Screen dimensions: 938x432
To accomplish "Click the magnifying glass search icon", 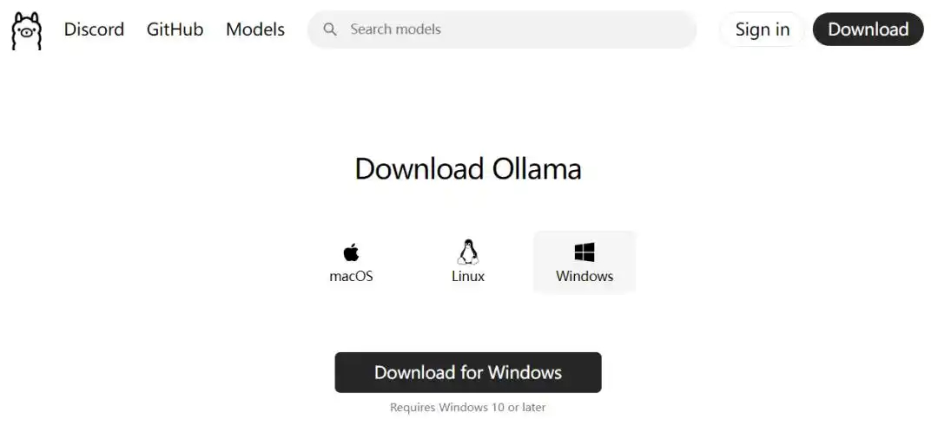I will pyautogui.click(x=330, y=29).
